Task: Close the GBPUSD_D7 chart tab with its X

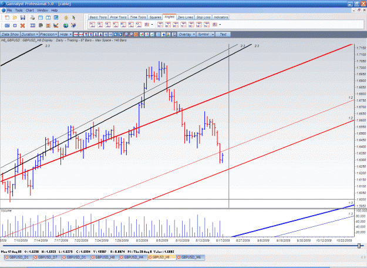Action: point(35,257)
